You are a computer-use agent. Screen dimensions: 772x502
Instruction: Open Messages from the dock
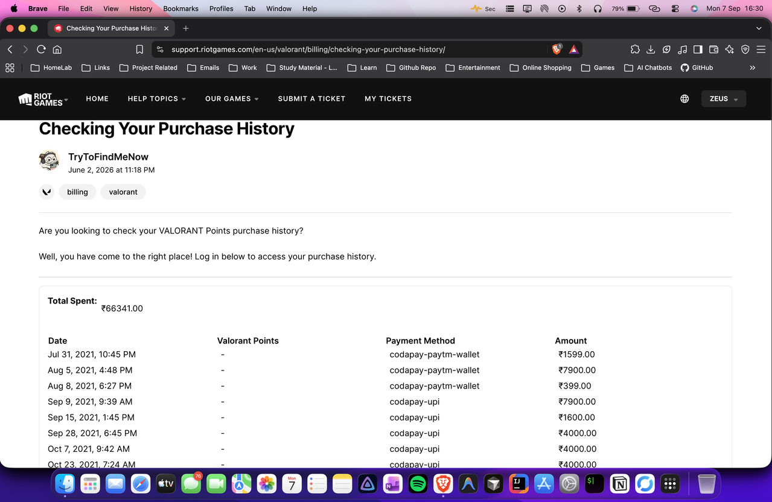pos(191,483)
